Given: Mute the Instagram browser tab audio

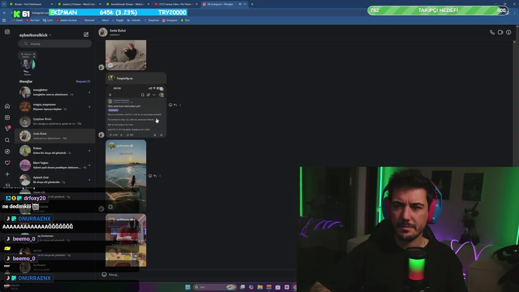Looking at the screenshot, I should [x=240, y=4].
